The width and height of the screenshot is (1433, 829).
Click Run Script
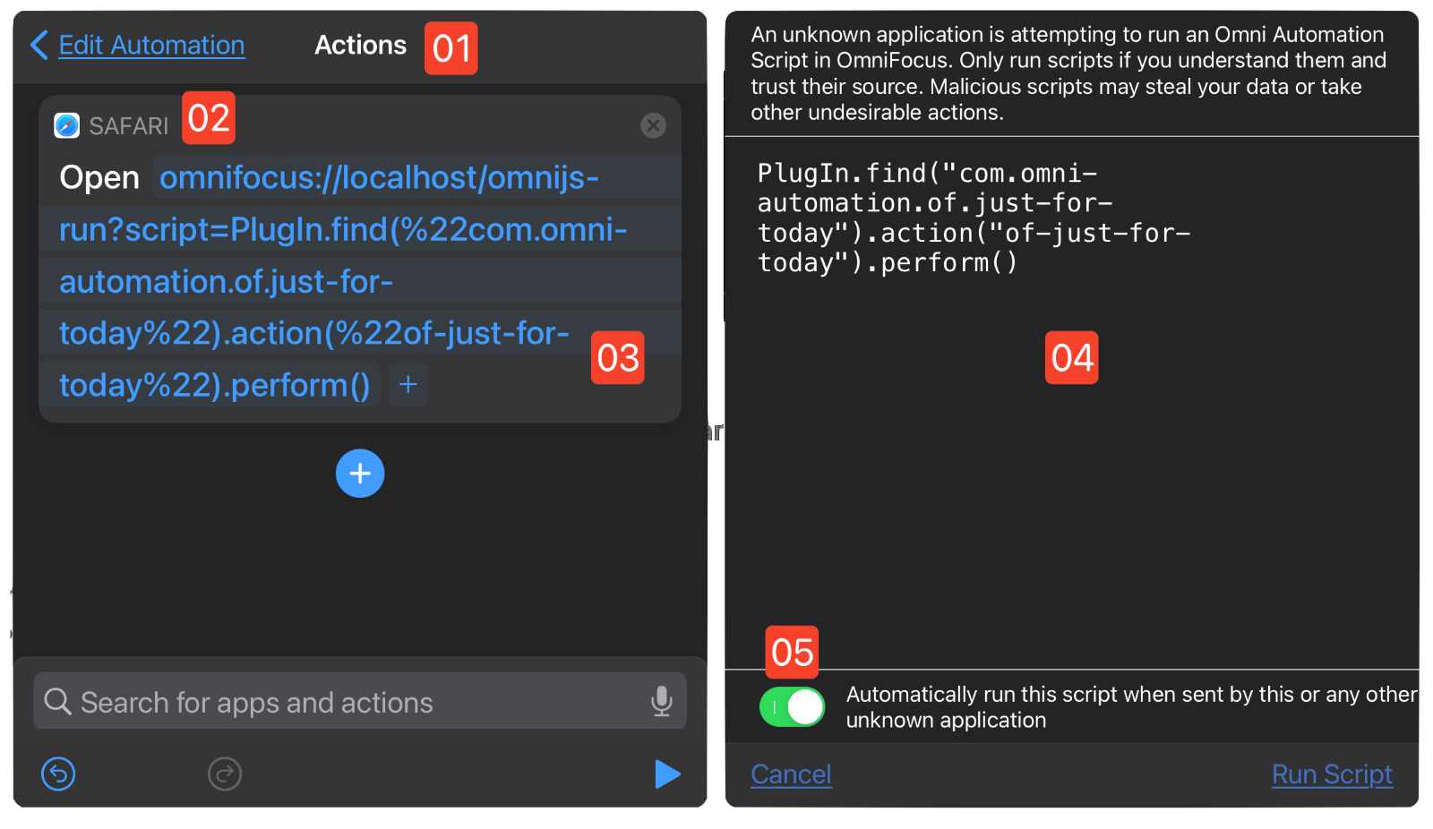[x=1332, y=774]
